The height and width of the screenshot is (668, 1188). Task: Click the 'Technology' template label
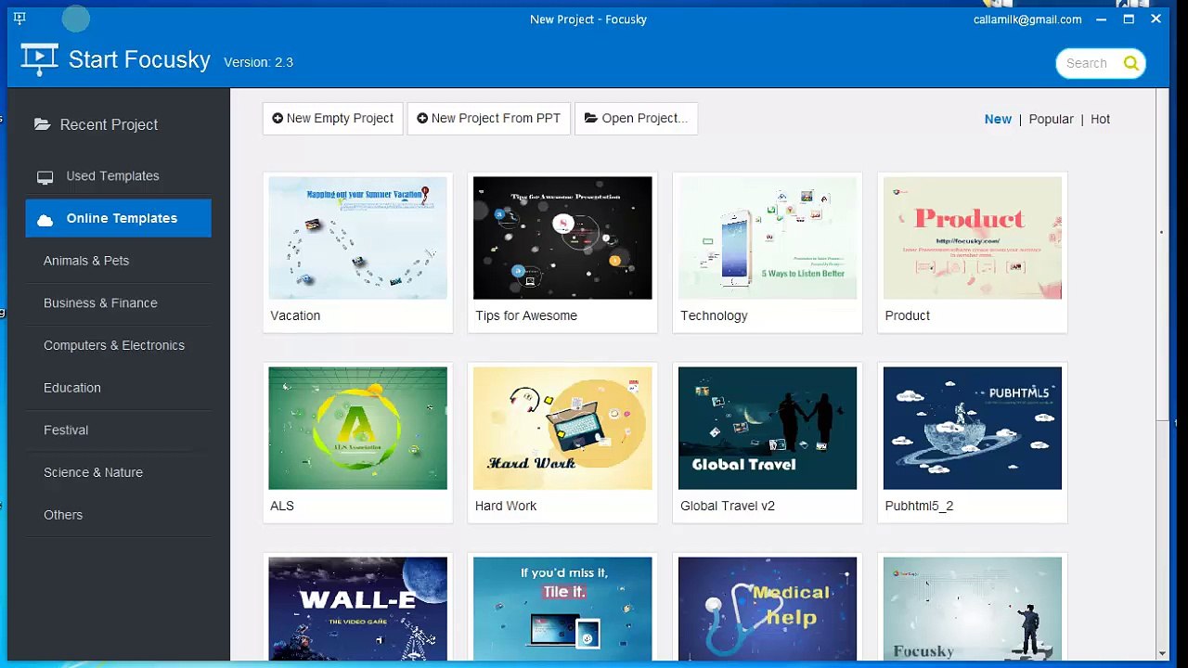[x=714, y=315]
